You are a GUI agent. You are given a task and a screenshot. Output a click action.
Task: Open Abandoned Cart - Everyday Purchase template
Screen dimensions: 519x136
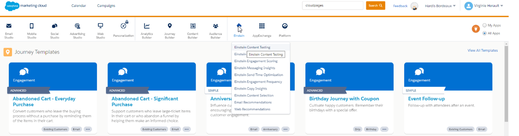44,101
